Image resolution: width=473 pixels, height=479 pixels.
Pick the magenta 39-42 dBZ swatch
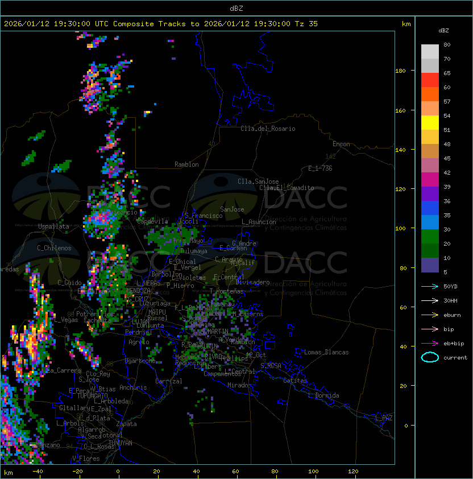[x=430, y=180]
